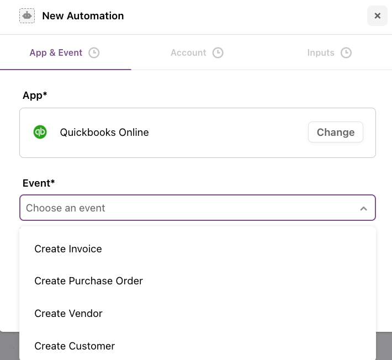Select Create Invoice from the event list
The width and height of the screenshot is (392, 360).
[198, 249]
